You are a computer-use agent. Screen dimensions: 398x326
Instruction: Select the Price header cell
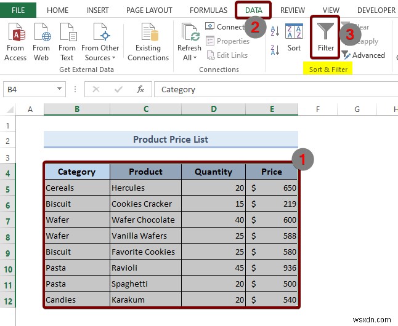point(272,172)
